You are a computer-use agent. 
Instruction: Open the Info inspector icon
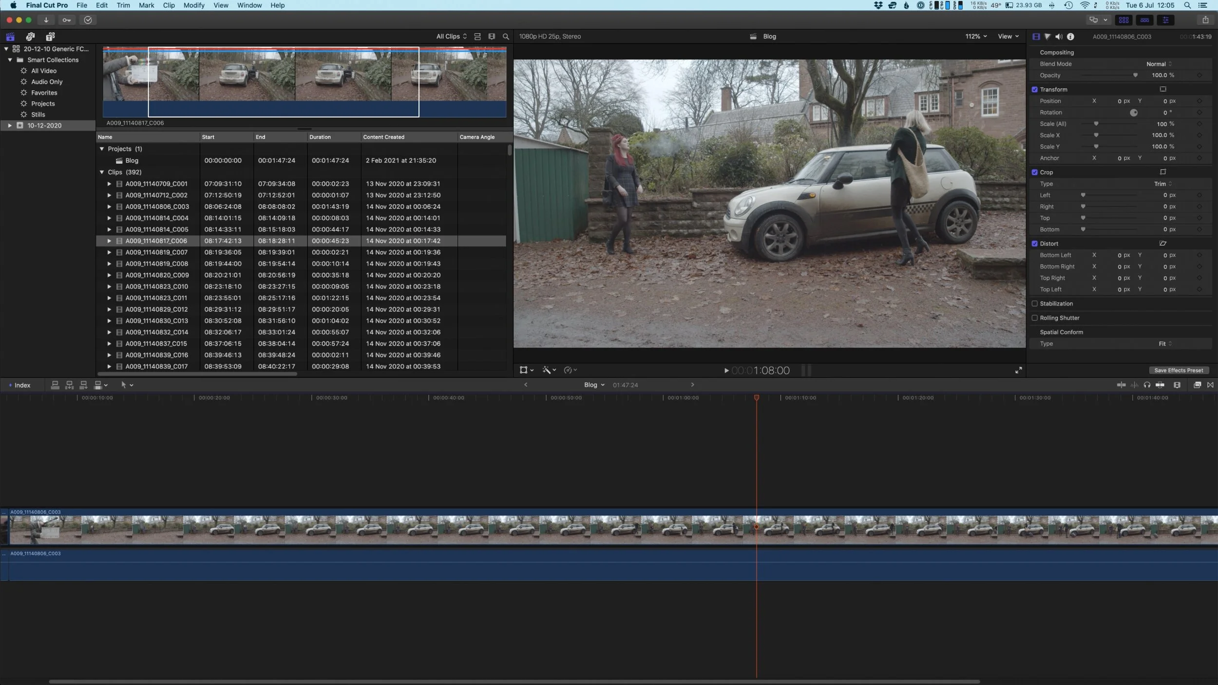click(1070, 37)
